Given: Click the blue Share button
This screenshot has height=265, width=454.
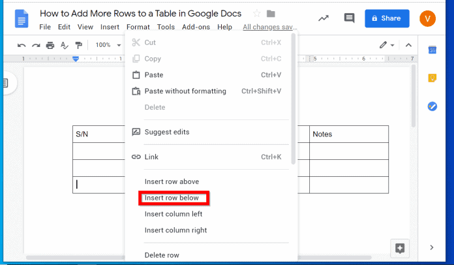Looking at the screenshot, I should pos(387,18).
